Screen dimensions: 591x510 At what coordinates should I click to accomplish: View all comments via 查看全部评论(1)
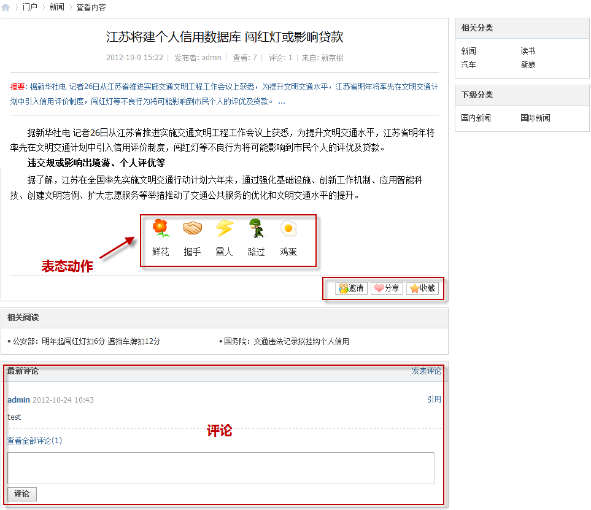tap(34, 441)
